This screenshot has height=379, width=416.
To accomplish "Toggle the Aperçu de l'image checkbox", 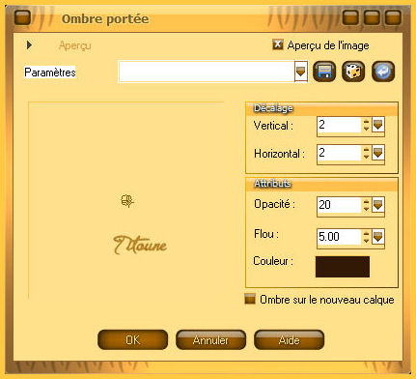I will tap(278, 44).
